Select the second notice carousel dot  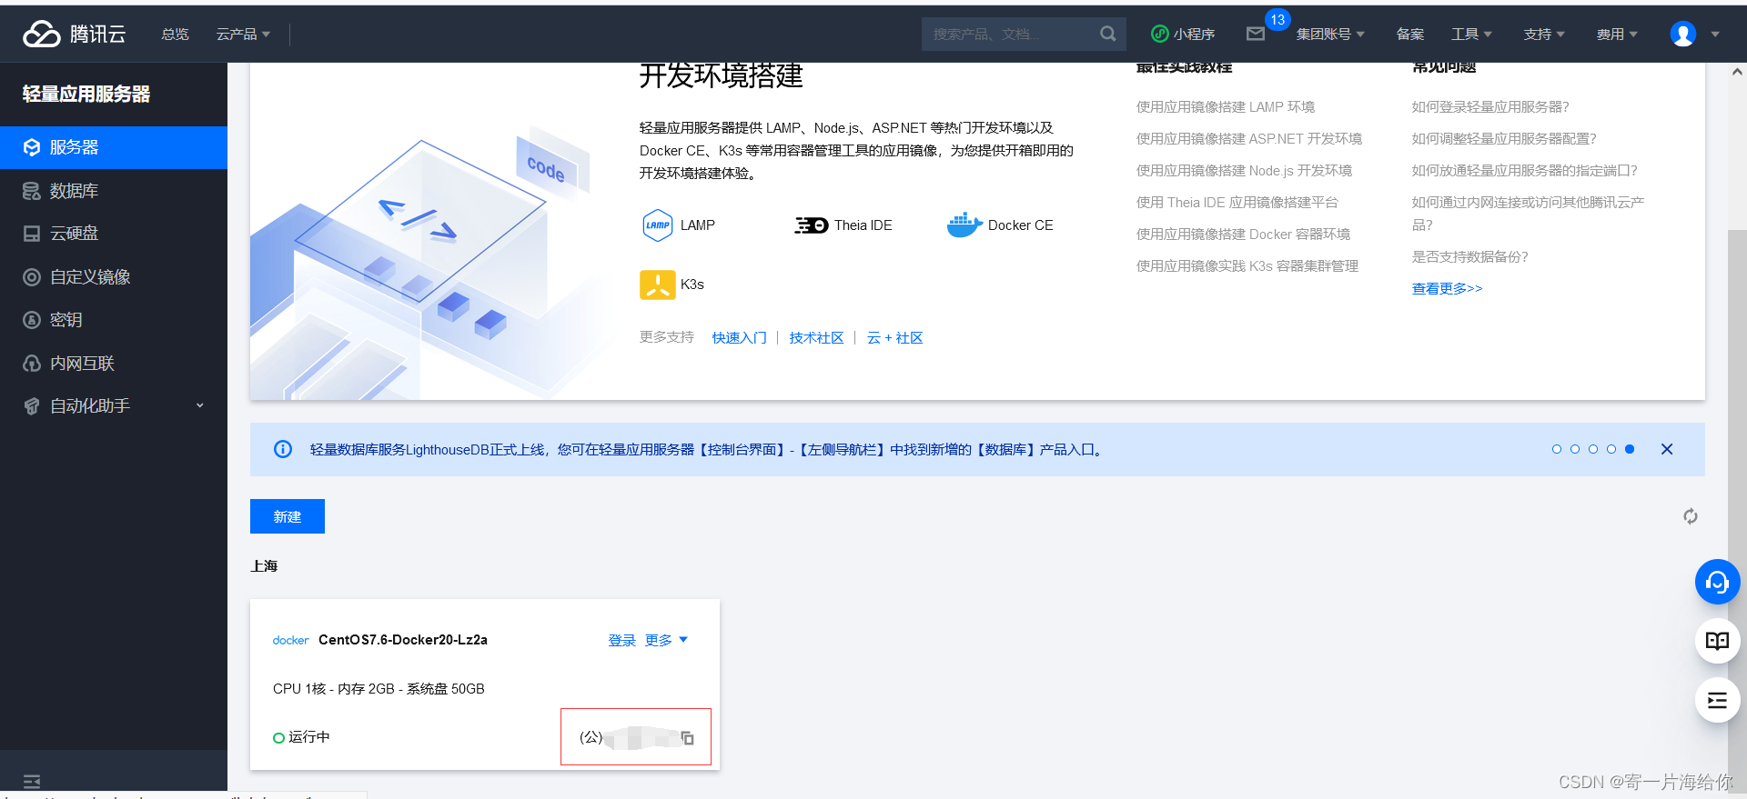pos(1575,449)
